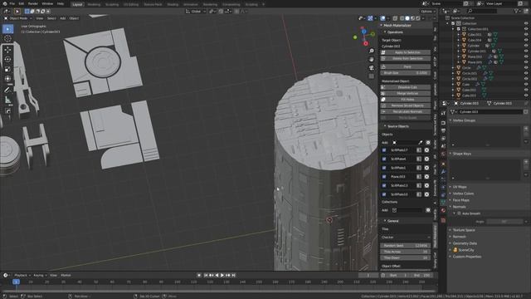Screen dimensions: 531x299
Task: Click the Fill Holes button
Action: pos(406,100)
